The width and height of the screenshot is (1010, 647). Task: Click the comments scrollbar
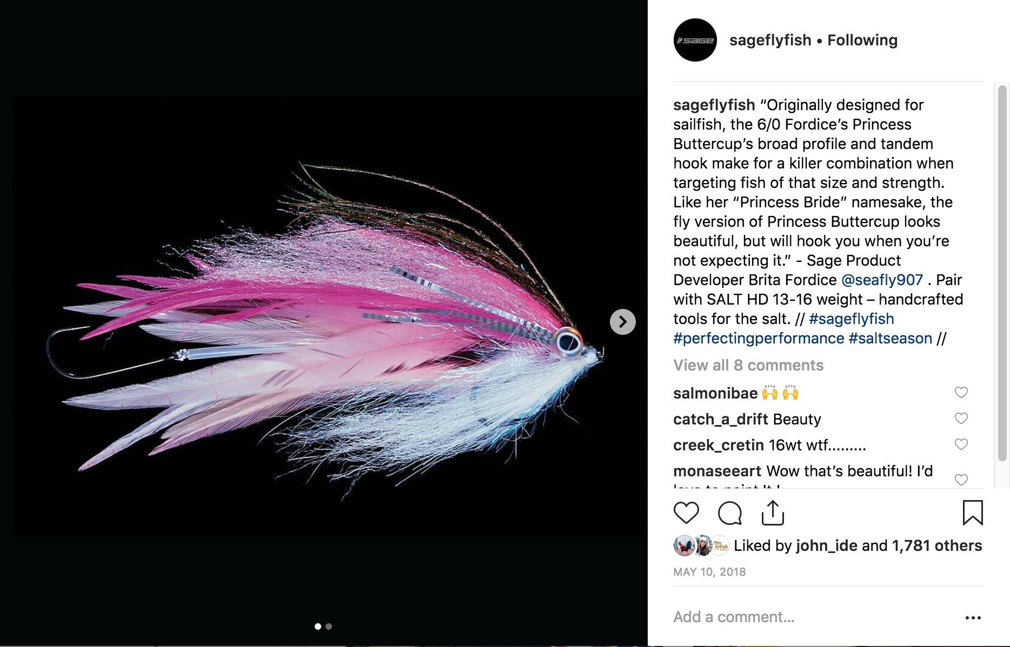tap(1002, 273)
